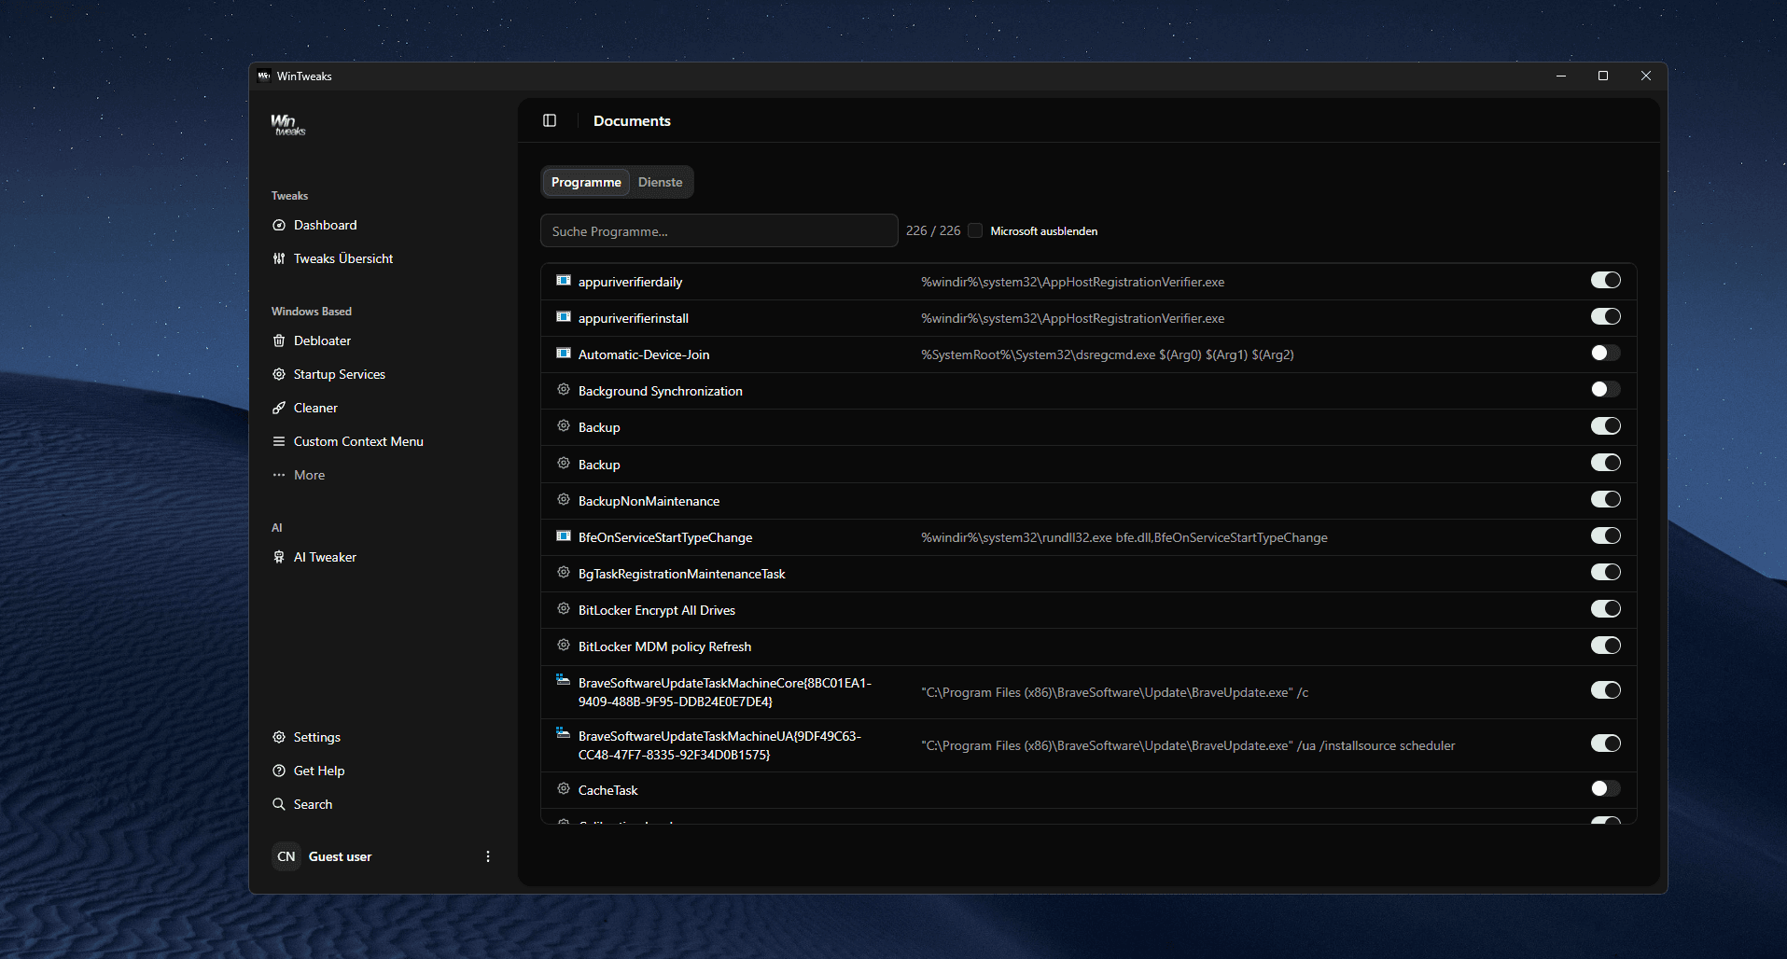Click the CN guest user avatar

pos(286,856)
